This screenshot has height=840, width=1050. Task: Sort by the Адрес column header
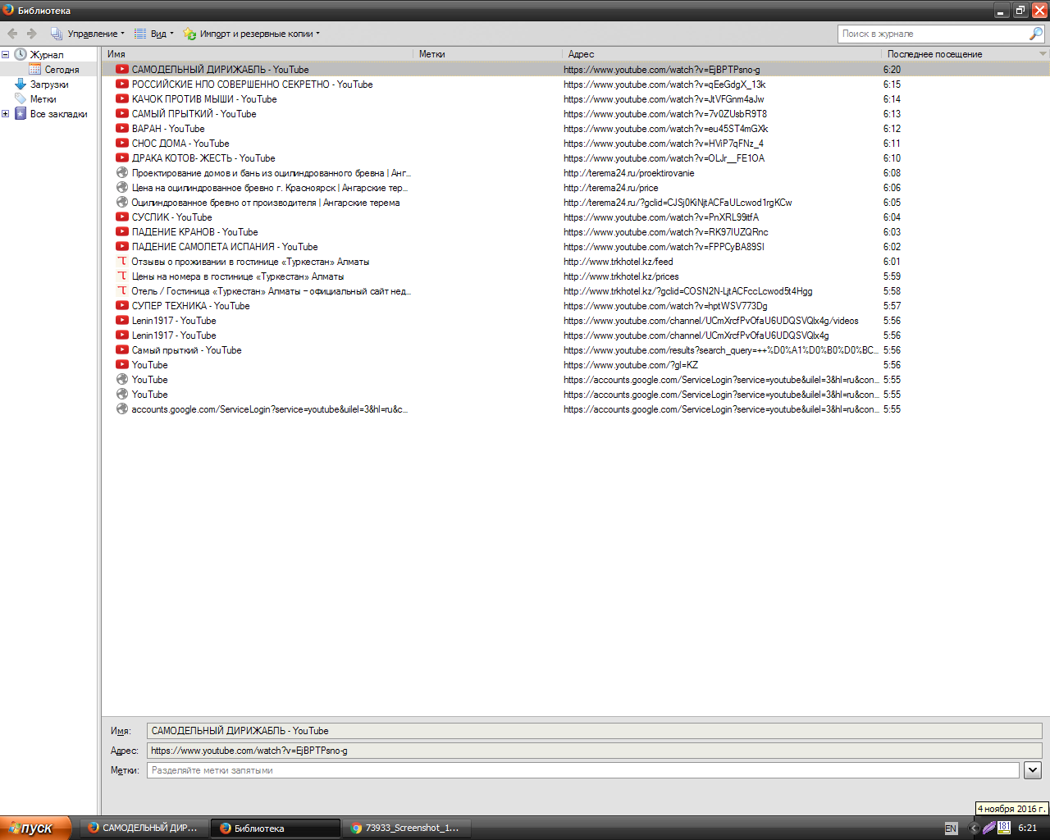[722, 54]
